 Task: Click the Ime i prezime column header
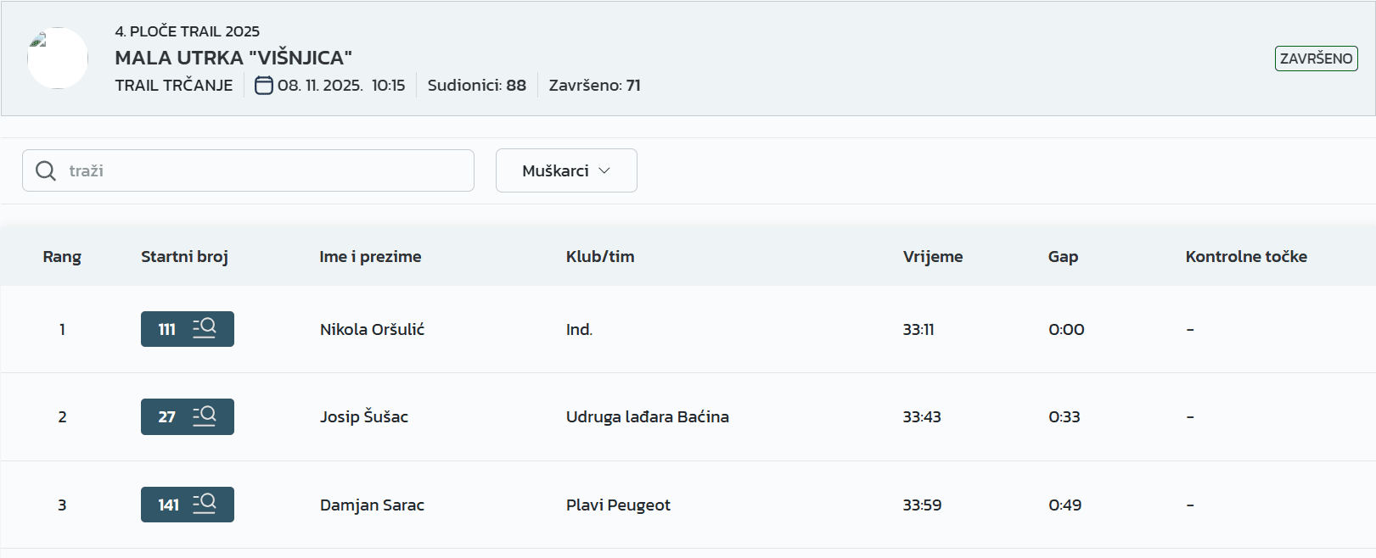tap(370, 256)
